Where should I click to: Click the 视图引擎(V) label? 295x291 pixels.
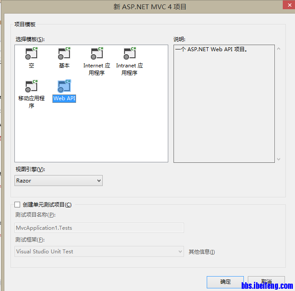[x=30, y=169]
